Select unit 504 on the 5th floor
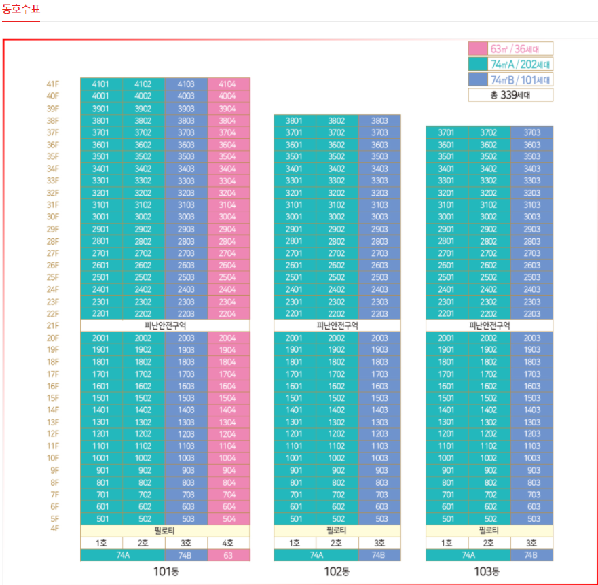This screenshot has height=585, width=598. pos(229,519)
